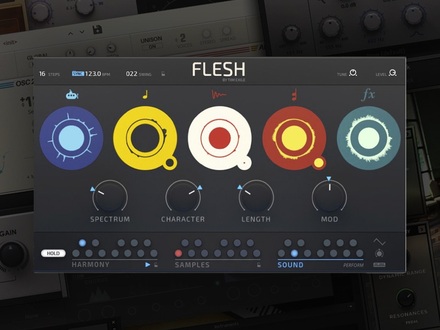Click the 022 SWING value

132,74
